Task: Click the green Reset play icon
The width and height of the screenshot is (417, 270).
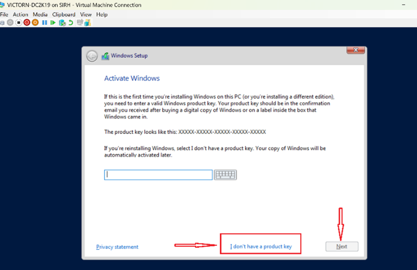Action: [x=53, y=22]
